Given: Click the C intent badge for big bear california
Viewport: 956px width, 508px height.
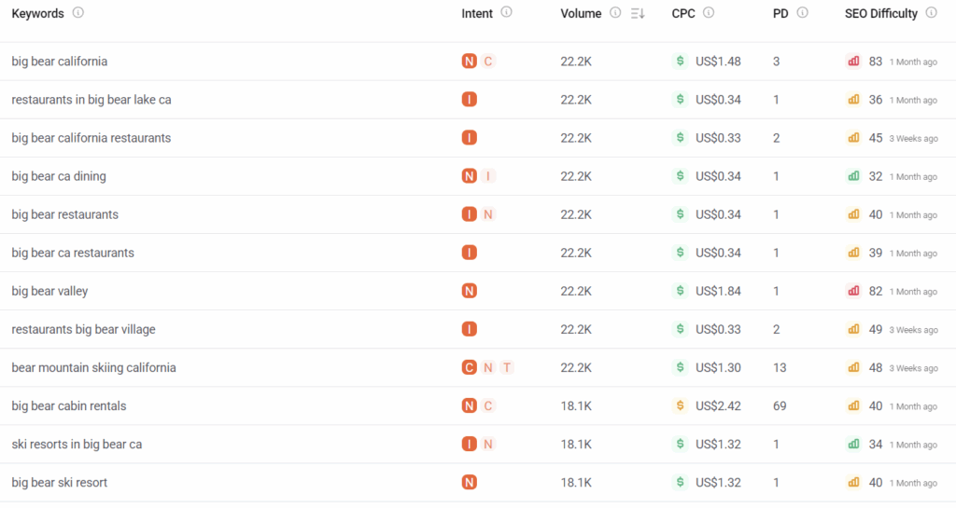Looking at the screenshot, I should [x=488, y=62].
